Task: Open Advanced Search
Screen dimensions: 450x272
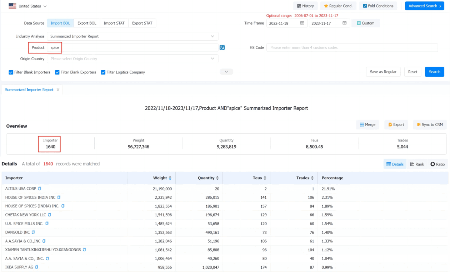Action: pos(424,6)
